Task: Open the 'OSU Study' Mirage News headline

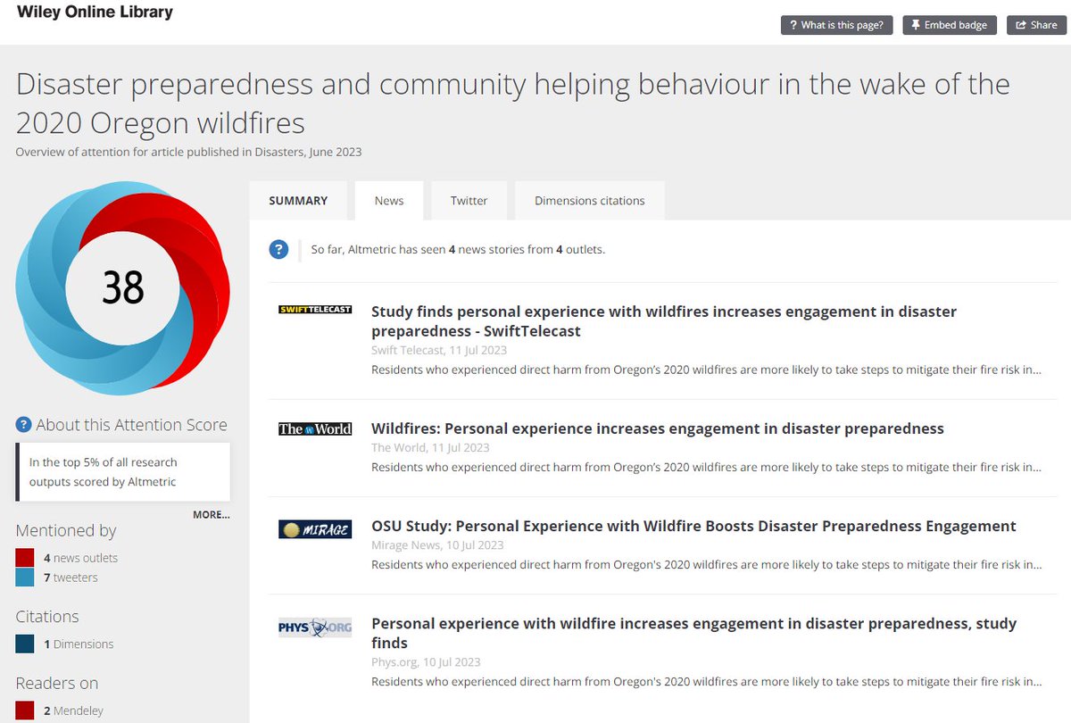Action: click(x=693, y=526)
